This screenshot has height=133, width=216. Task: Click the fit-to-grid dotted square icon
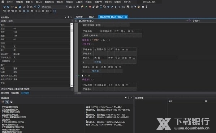click(55, 11)
